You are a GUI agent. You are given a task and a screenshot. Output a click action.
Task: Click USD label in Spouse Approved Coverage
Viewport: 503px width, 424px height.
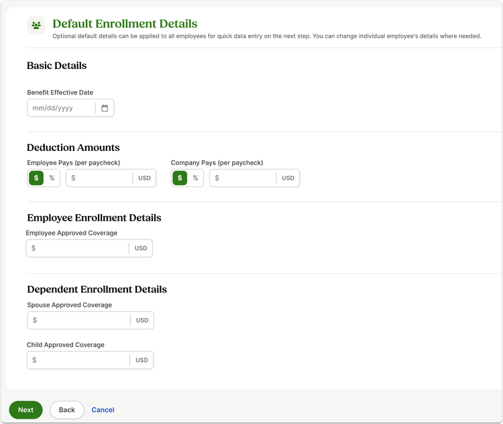click(142, 320)
